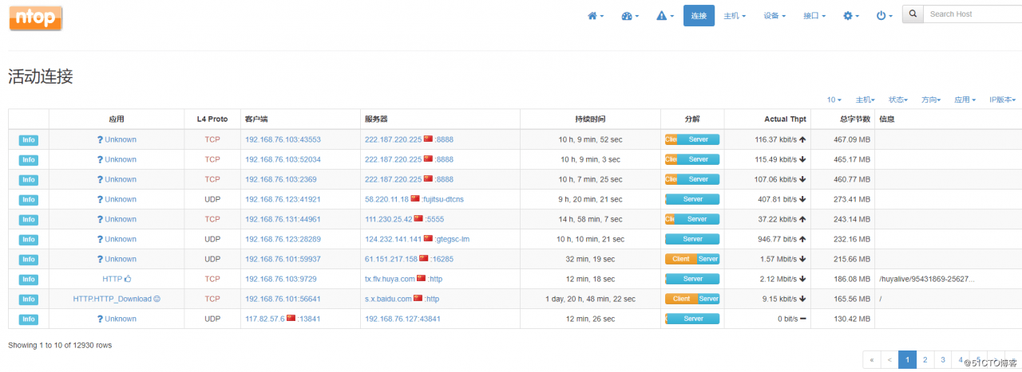Select the 连接 tab in navbar

point(699,16)
